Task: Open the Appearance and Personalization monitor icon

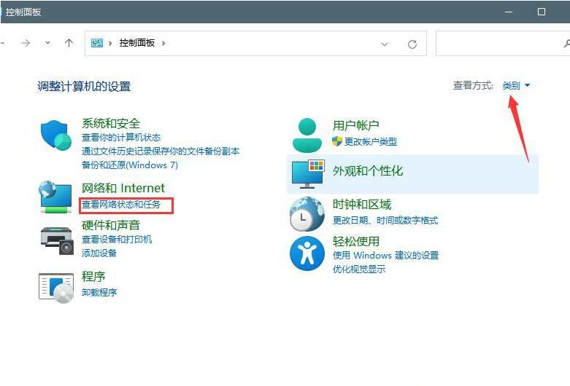Action: (x=307, y=173)
